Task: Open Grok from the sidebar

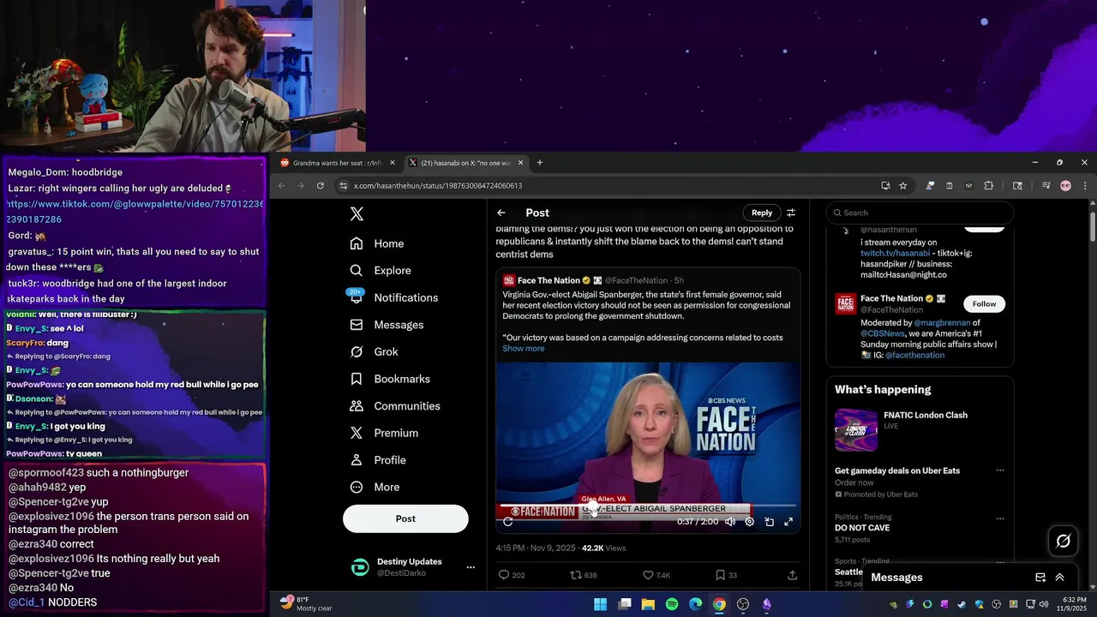Action: click(374, 352)
